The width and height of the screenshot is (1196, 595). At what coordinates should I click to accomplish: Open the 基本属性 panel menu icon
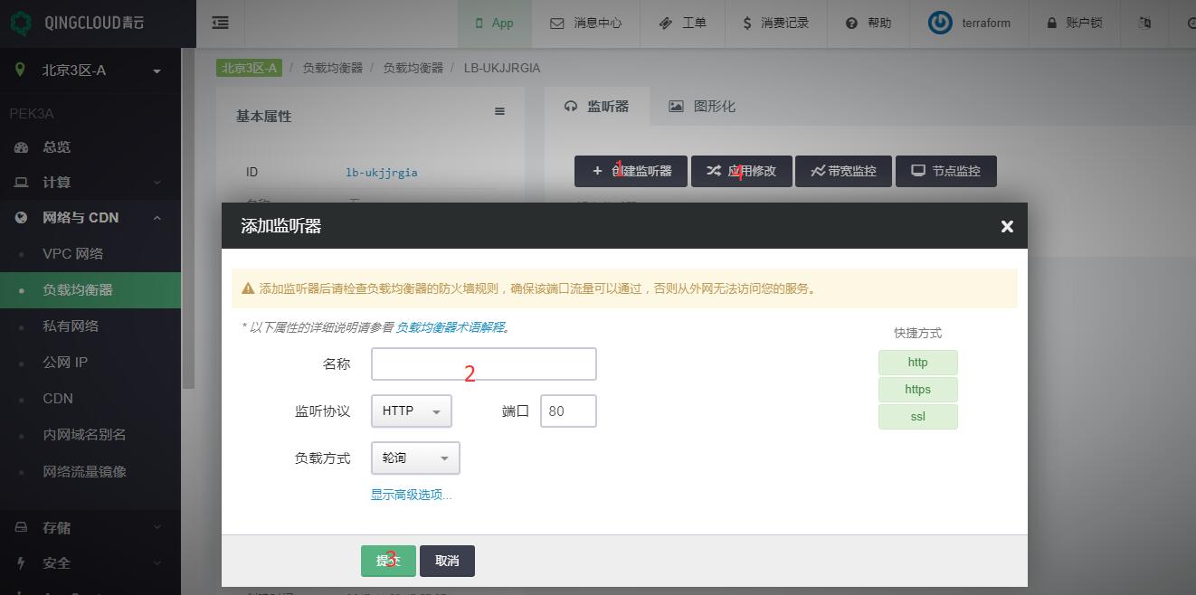pos(499,112)
